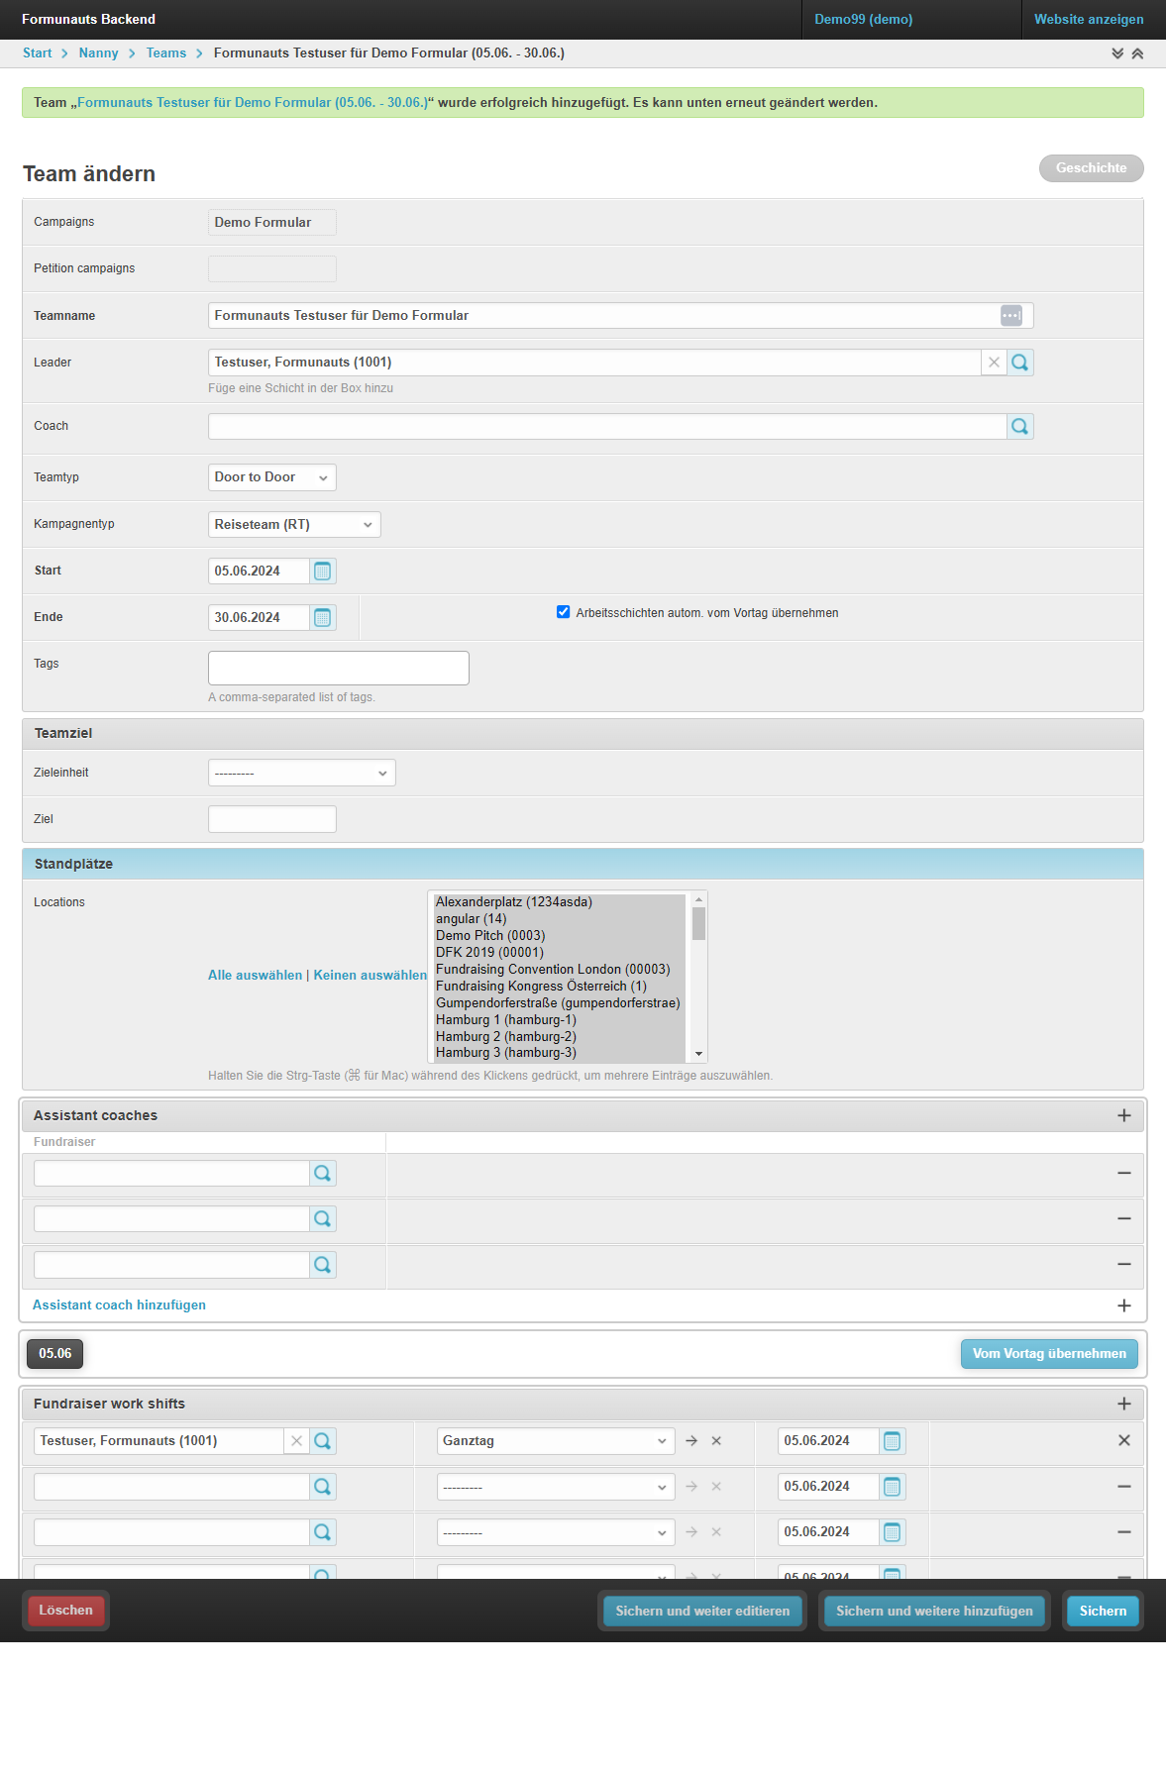Screen dimensions: 1166x1773
Task: Open the Start date calendar picker
Action: click(x=322, y=572)
